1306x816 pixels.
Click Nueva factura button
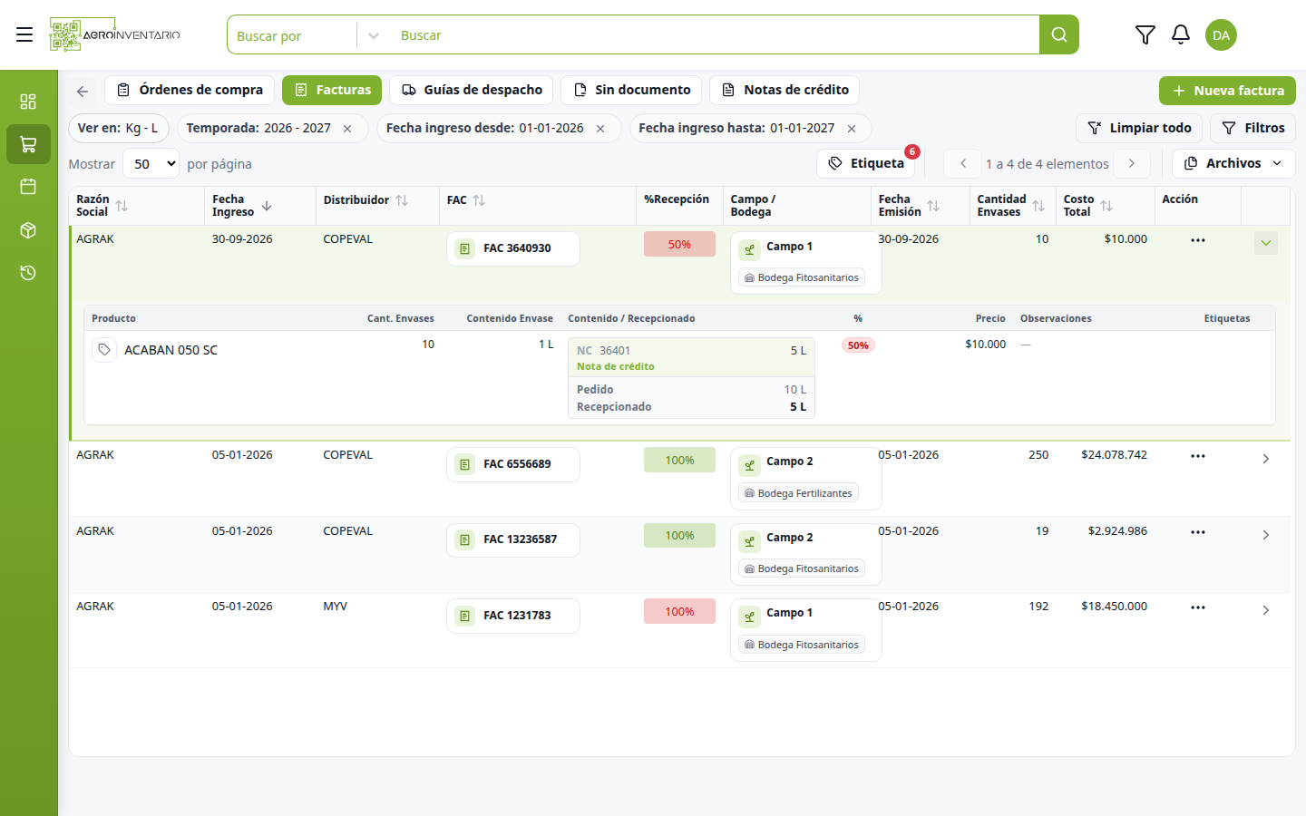point(1227,91)
